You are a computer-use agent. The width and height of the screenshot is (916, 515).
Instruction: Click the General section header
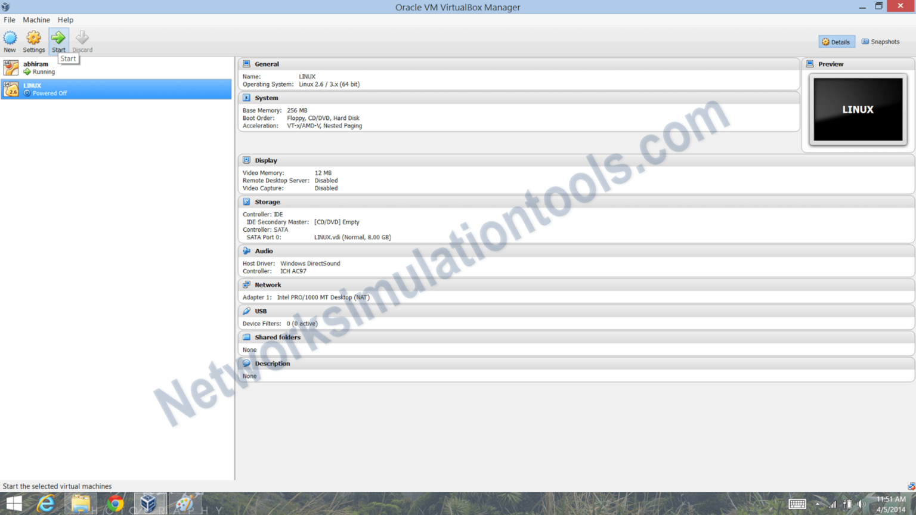(x=268, y=64)
